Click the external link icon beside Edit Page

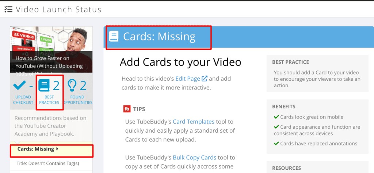point(205,78)
